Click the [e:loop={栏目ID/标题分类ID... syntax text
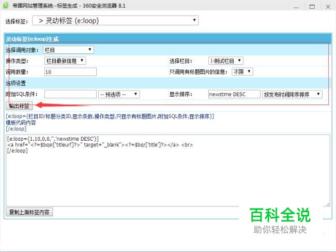The height and width of the screenshot is (252, 336). coord(110,116)
